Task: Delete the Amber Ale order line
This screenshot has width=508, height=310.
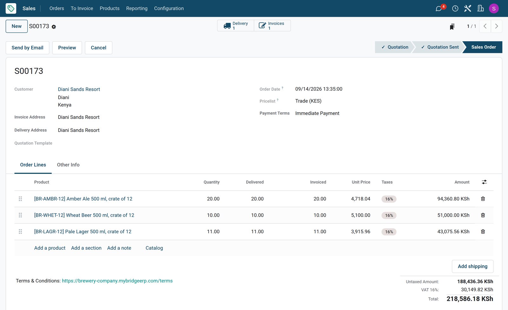Action: pyautogui.click(x=483, y=199)
